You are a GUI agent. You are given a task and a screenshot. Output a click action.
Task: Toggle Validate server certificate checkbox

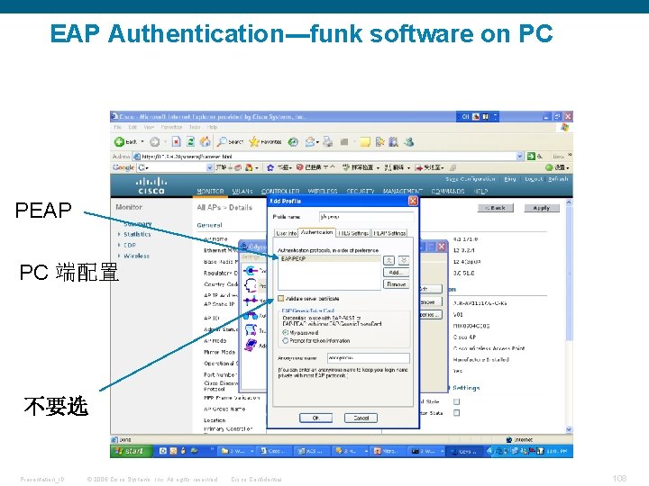(281, 299)
